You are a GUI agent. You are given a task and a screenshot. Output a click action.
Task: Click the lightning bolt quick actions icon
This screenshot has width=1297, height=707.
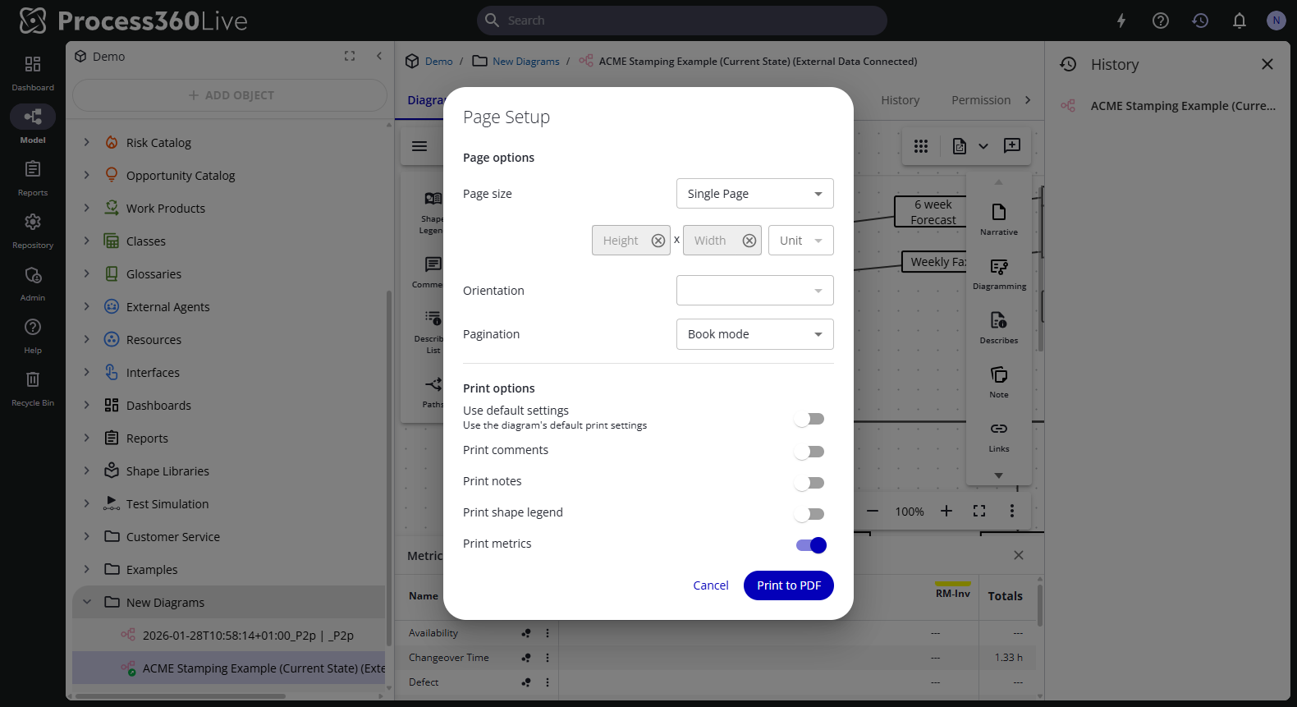(x=1121, y=21)
